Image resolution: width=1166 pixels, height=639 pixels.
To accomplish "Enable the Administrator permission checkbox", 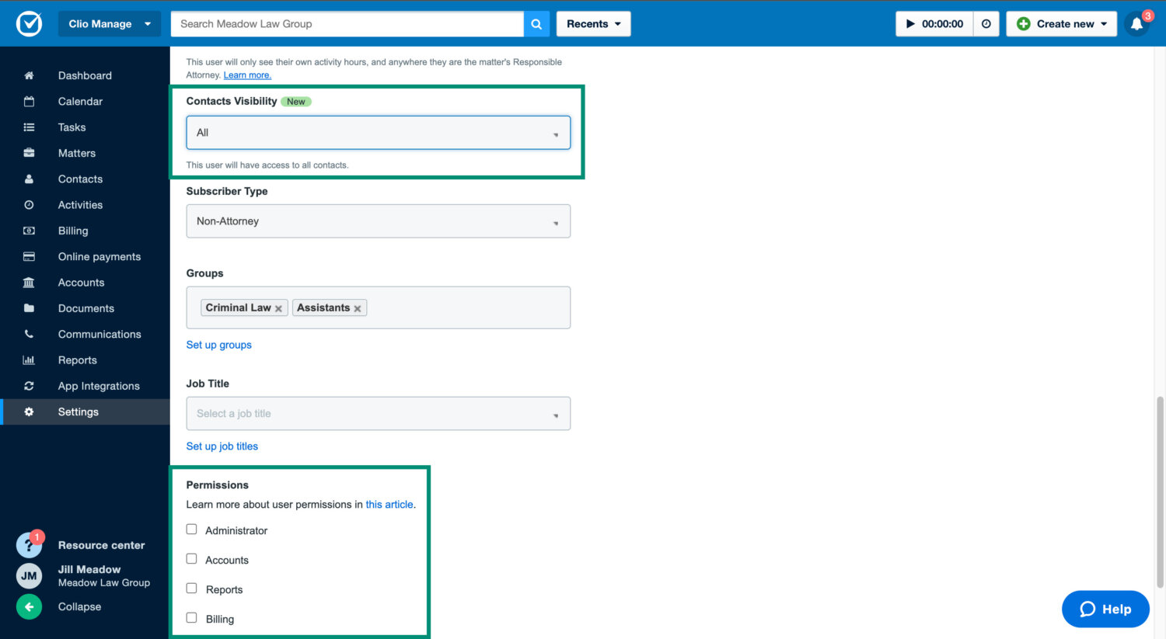I will (192, 530).
